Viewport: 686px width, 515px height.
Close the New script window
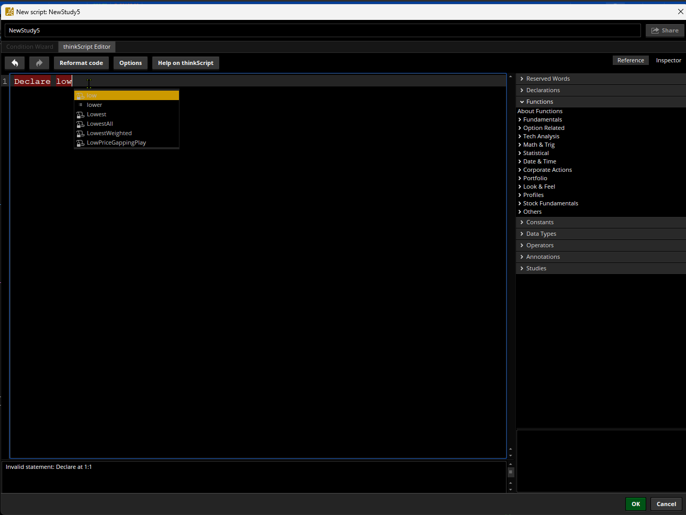click(x=680, y=12)
